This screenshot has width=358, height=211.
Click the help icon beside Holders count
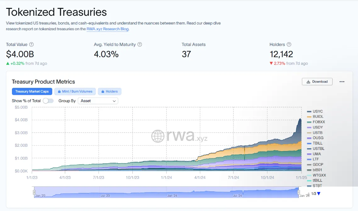288,44
